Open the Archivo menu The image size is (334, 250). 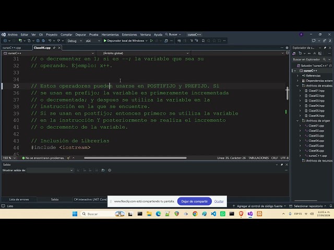coord(13,34)
